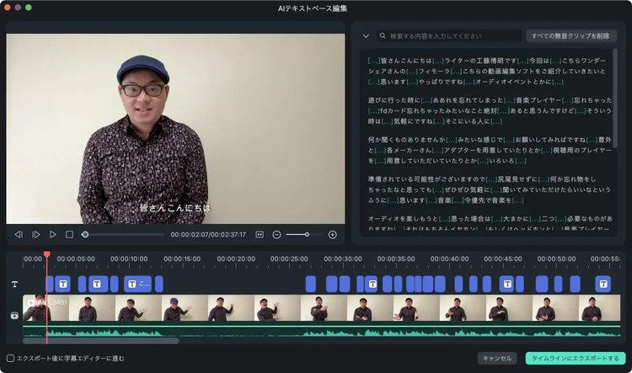This screenshot has width=632, height=373.
Task: Click the video track camera icon
Action: 14,315
